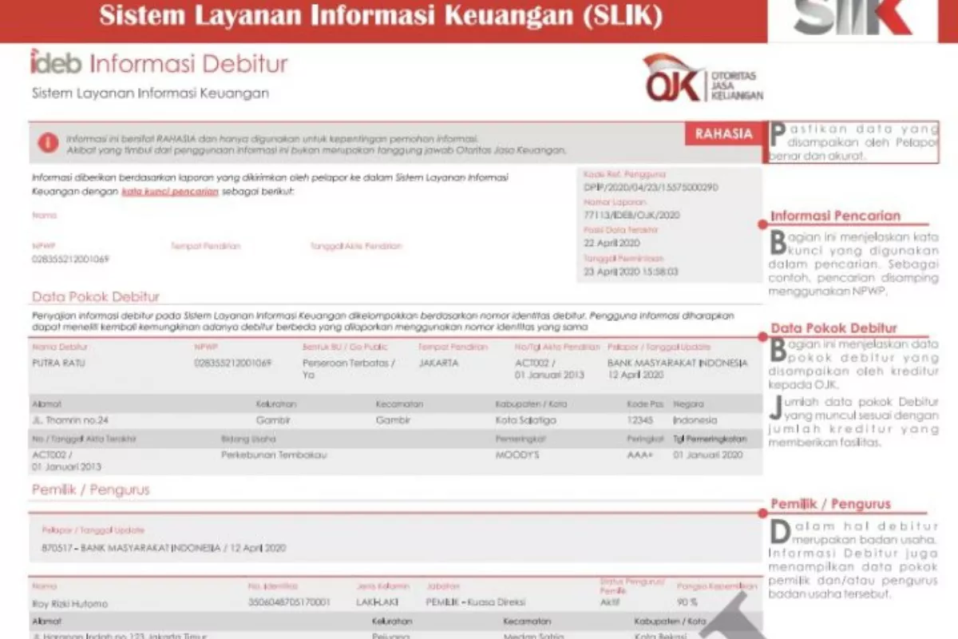This screenshot has width=958, height=639.
Task: Click the red exclamation warning icon
Action: pyautogui.click(x=49, y=142)
